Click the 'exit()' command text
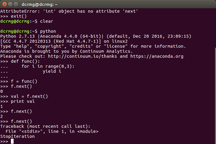The image size is (216, 144). pos(19,16)
